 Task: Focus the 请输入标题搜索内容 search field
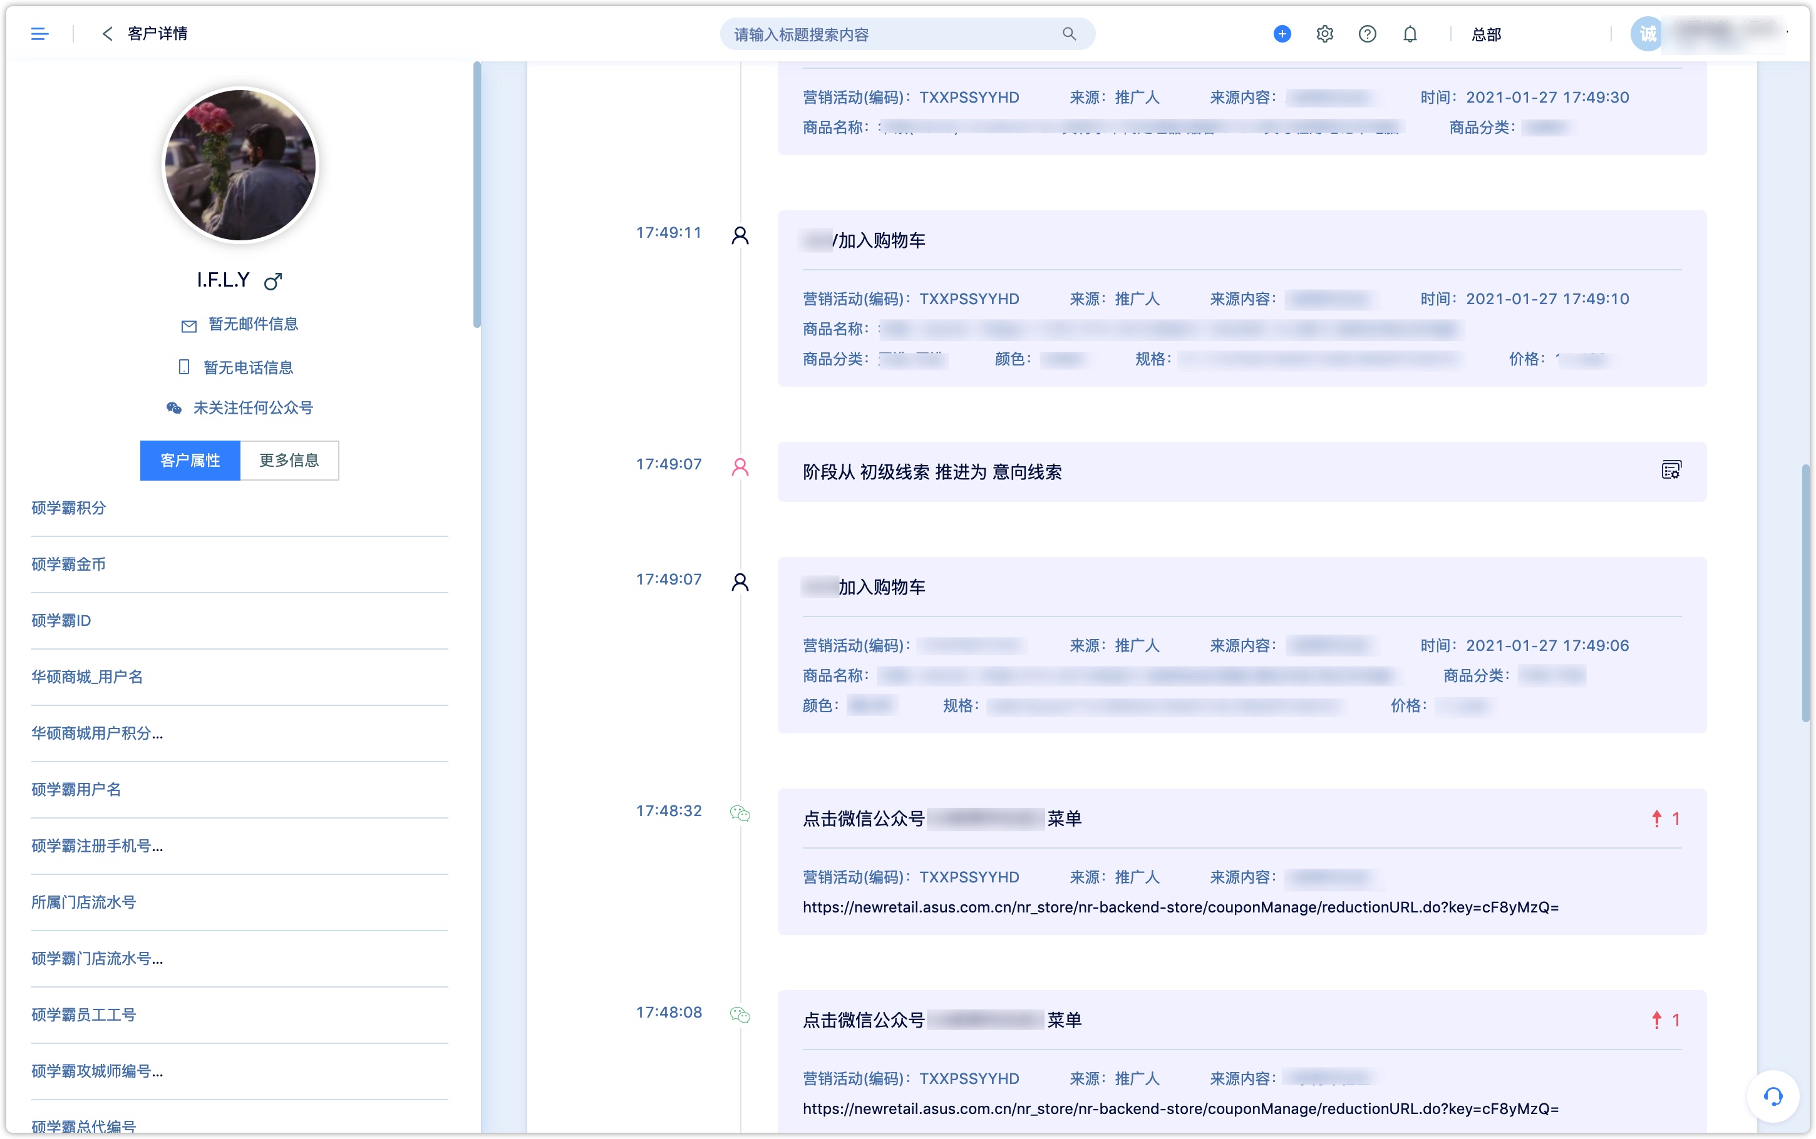click(907, 34)
